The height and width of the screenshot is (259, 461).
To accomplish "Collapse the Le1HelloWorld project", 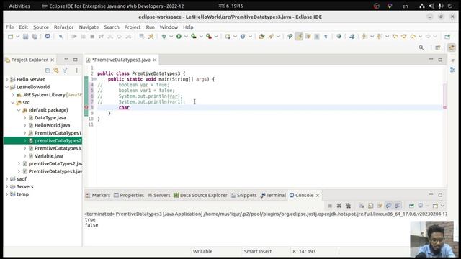I will [x=7, y=87].
